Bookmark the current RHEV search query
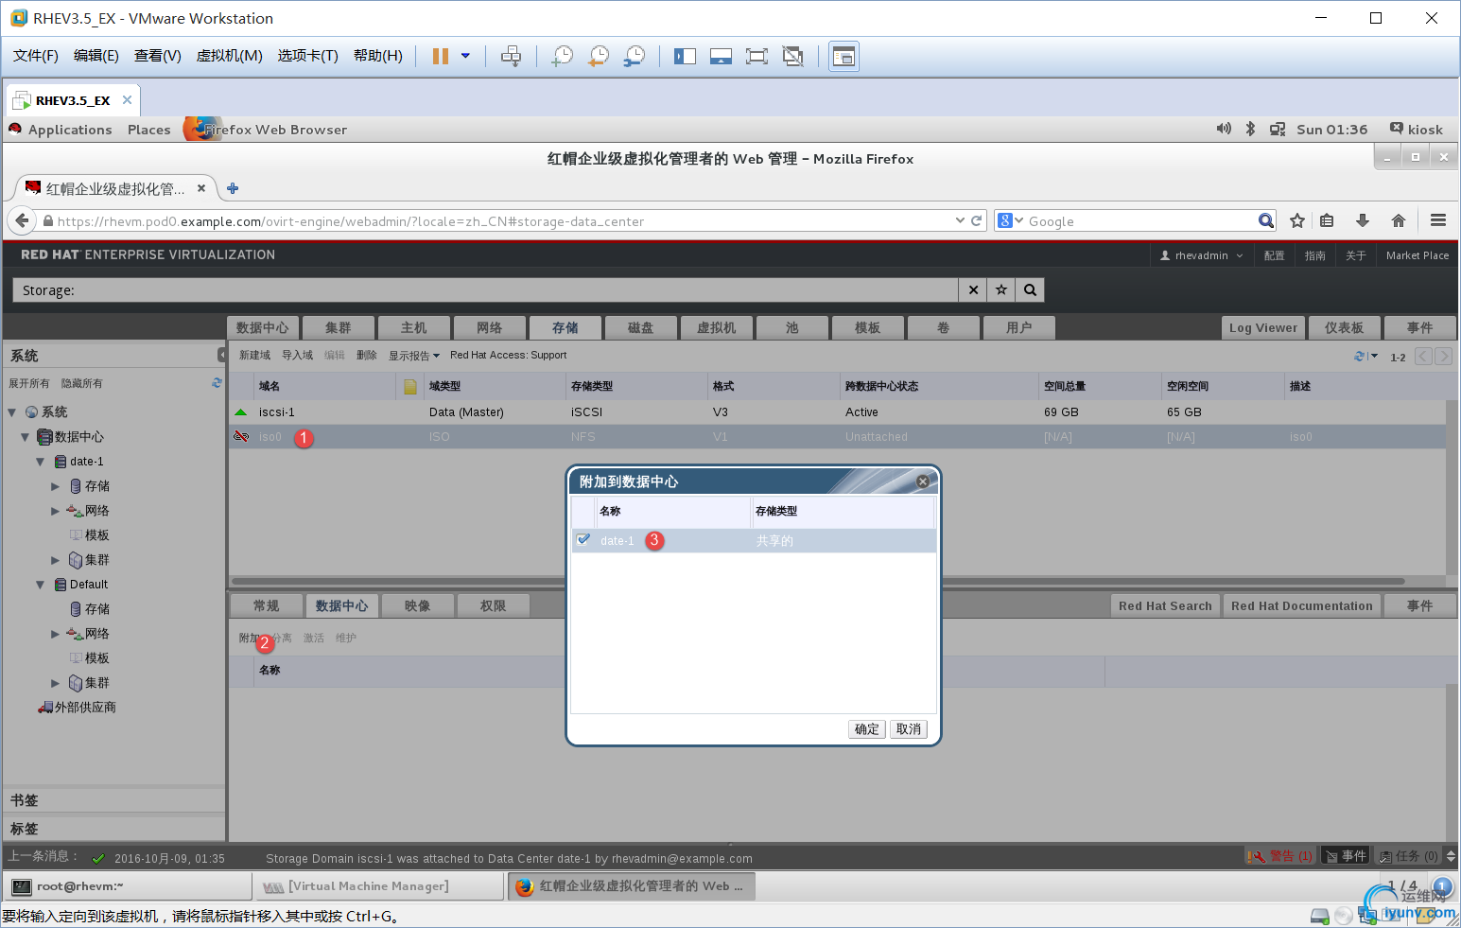The width and height of the screenshot is (1461, 928). [1001, 290]
